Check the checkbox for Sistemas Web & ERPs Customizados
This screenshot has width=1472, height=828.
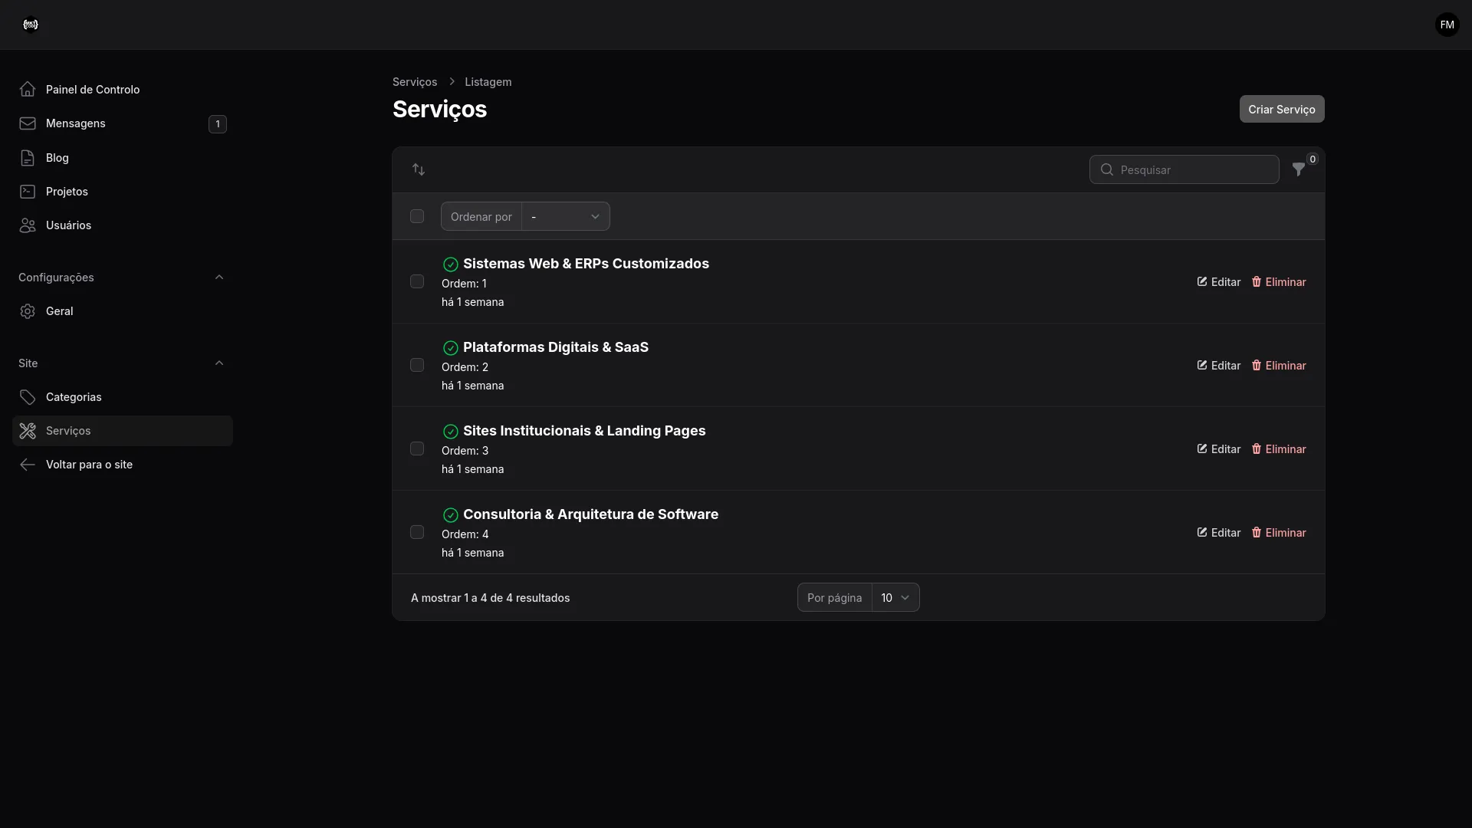(x=416, y=281)
